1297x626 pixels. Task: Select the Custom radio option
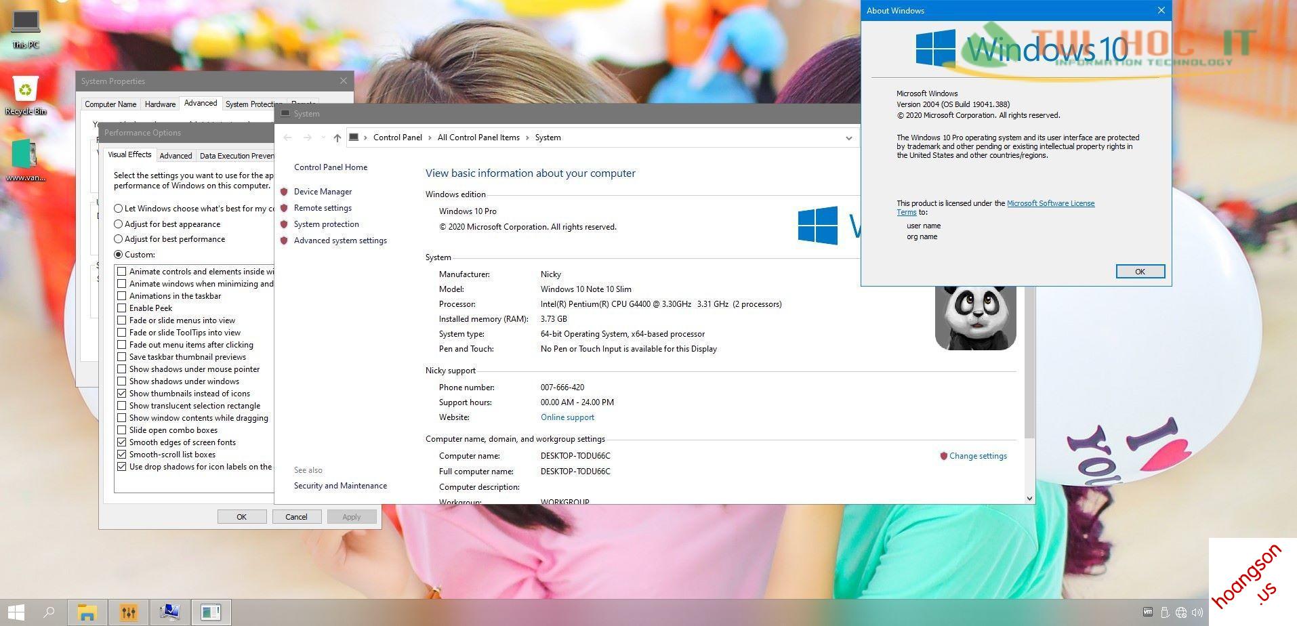pos(119,255)
